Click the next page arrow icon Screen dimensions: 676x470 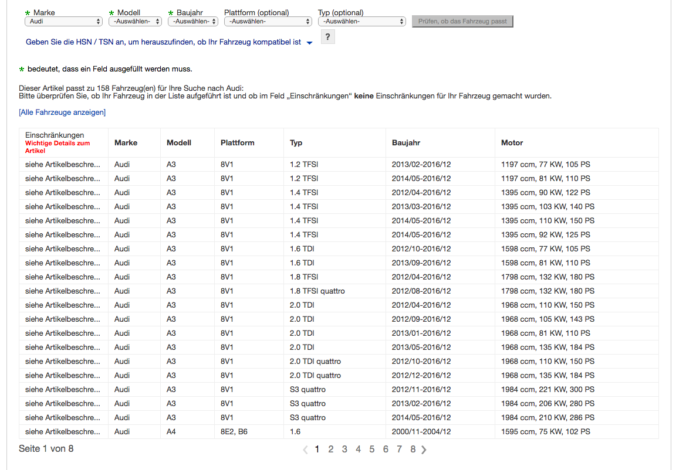(x=424, y=449)
